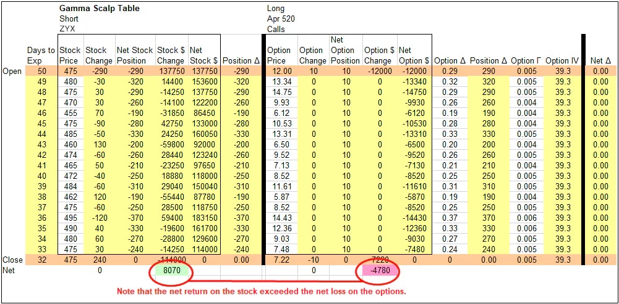Select the Calls label cell
The height and width of the screenshot is (304, 619).
(x=277, y=29)
